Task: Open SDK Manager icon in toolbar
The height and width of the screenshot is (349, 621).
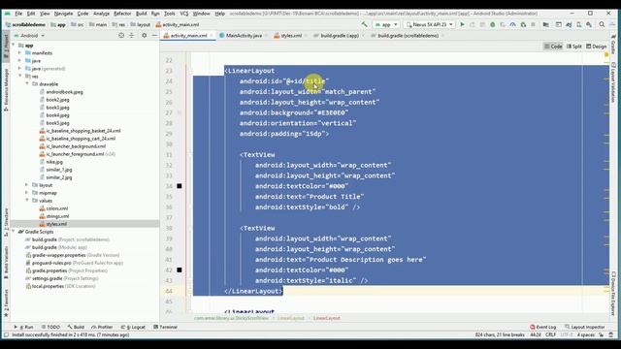Action: click(x=589, y=24)
